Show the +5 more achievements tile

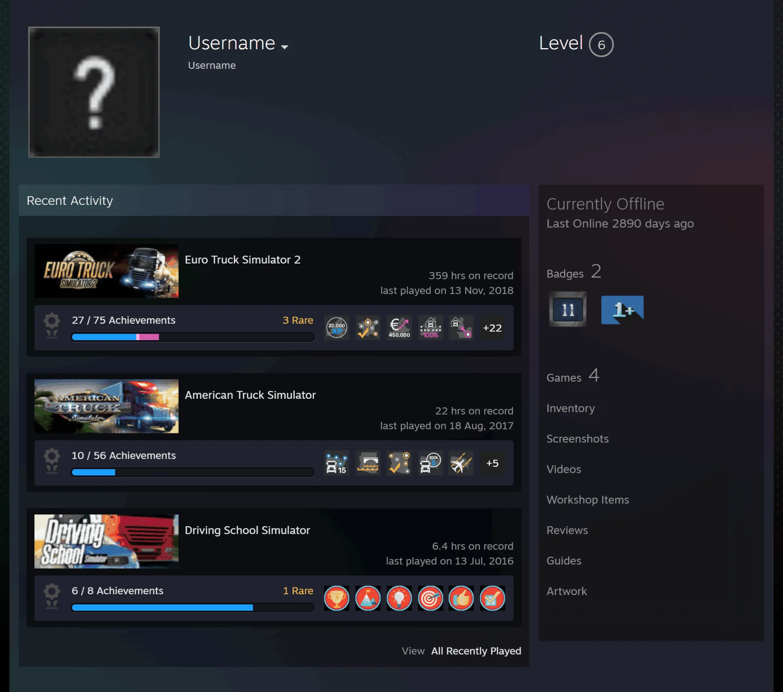tap(492, 463)
